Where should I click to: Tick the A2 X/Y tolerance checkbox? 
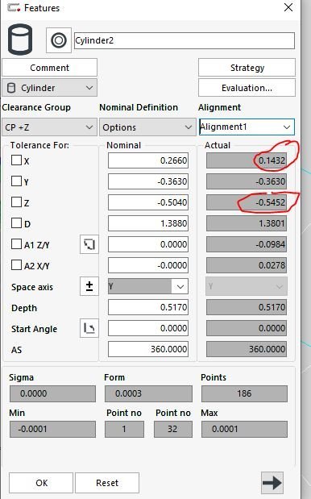17,264
